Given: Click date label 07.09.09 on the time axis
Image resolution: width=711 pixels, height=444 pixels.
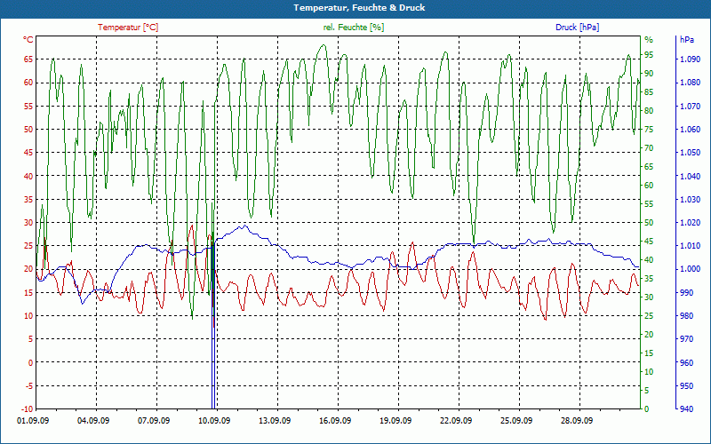Looking at the screenshot, I should click(154, 420).
